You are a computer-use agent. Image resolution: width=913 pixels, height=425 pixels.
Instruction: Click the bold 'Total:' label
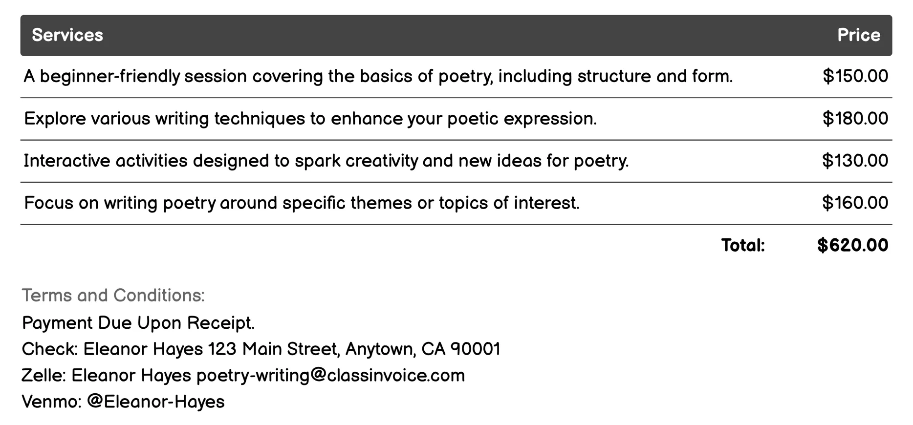click(743, 245)
